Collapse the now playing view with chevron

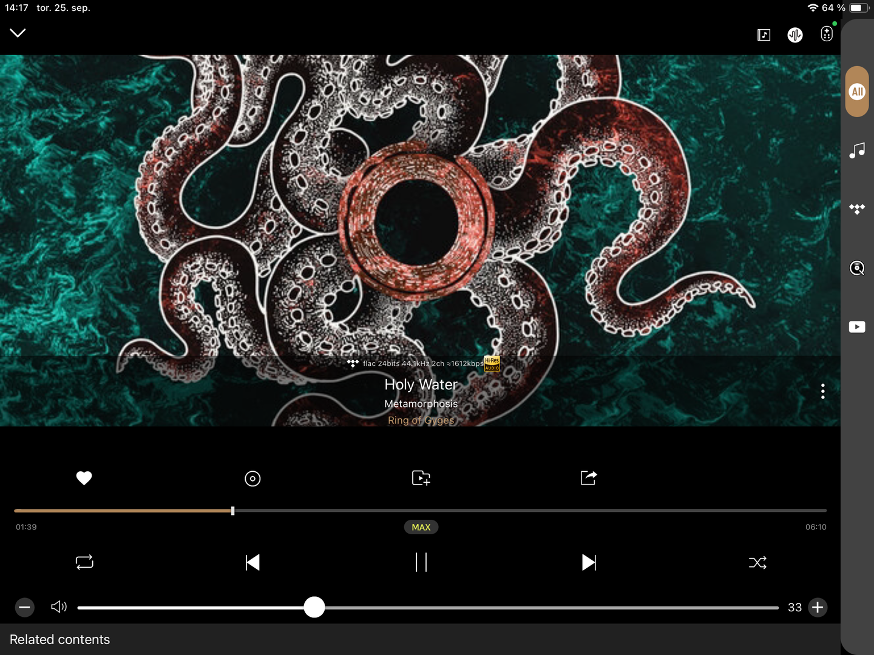coord(18,33)
